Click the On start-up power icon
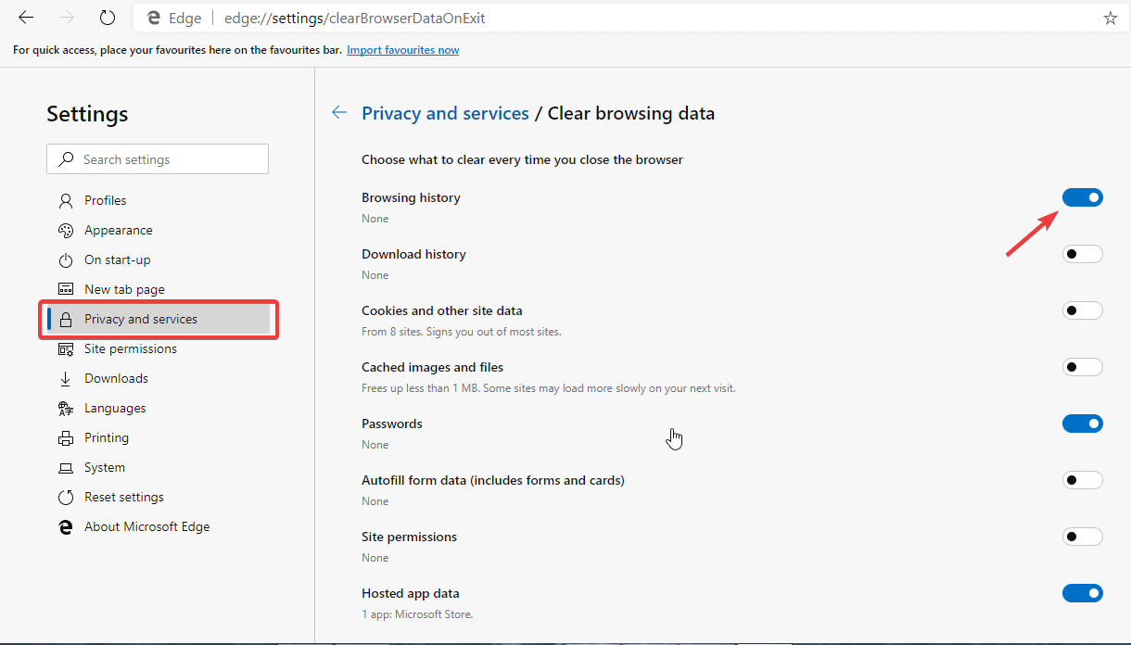The image size is (1131, 645). pos(66,259)
